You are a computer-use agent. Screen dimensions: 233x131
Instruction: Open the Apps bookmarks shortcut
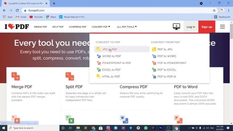point(8,17)
